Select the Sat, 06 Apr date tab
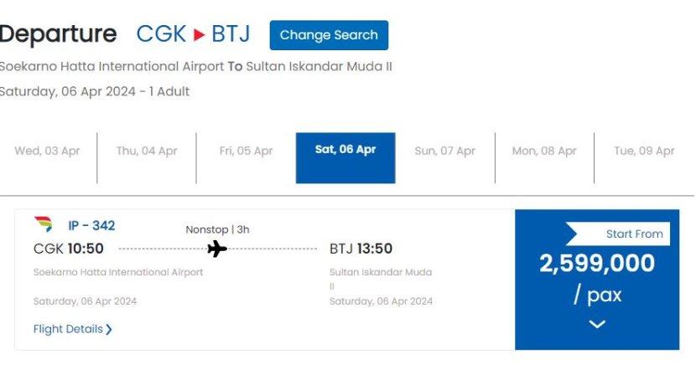This screenshot has width=696, height=390. (345, 151)
